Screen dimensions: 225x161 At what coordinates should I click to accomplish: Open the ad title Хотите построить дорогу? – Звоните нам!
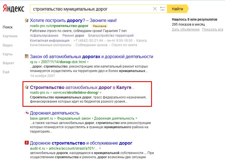pos(73,20)
